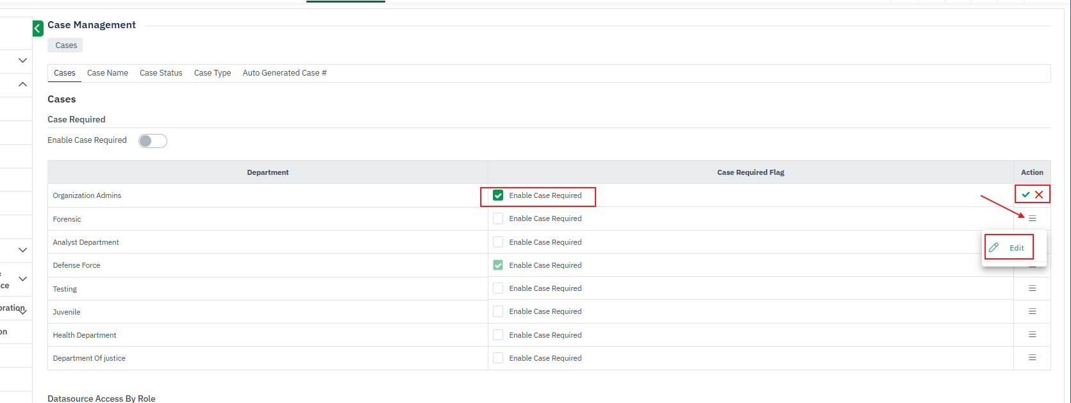Image resolution: width=1071 pixels, height=403 pixels.
Task: Collapse the expanded sidebar section with up chevron
Action: [22, 84]
